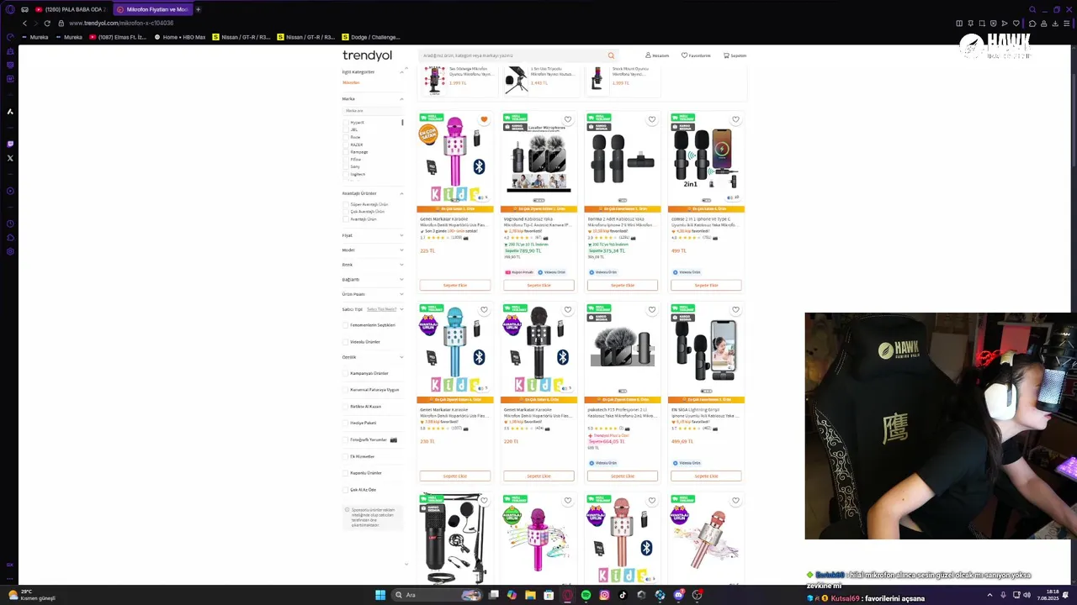
Task: Click the Windows Start button
Action: point(380,595)
